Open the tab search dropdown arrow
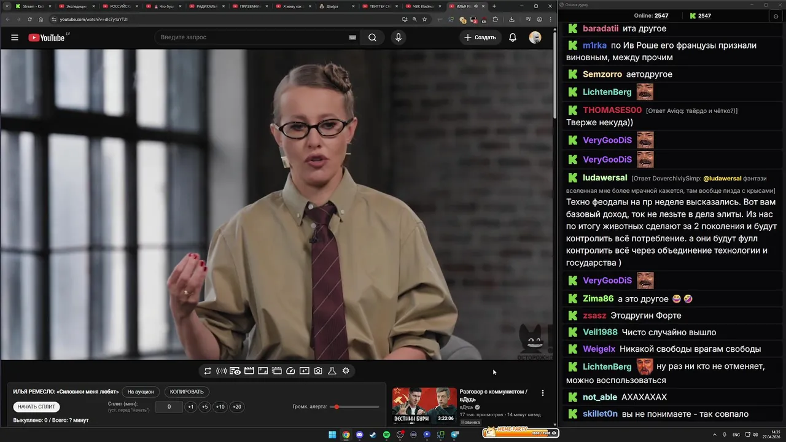 pyautogui.click(x=7, y=6)
